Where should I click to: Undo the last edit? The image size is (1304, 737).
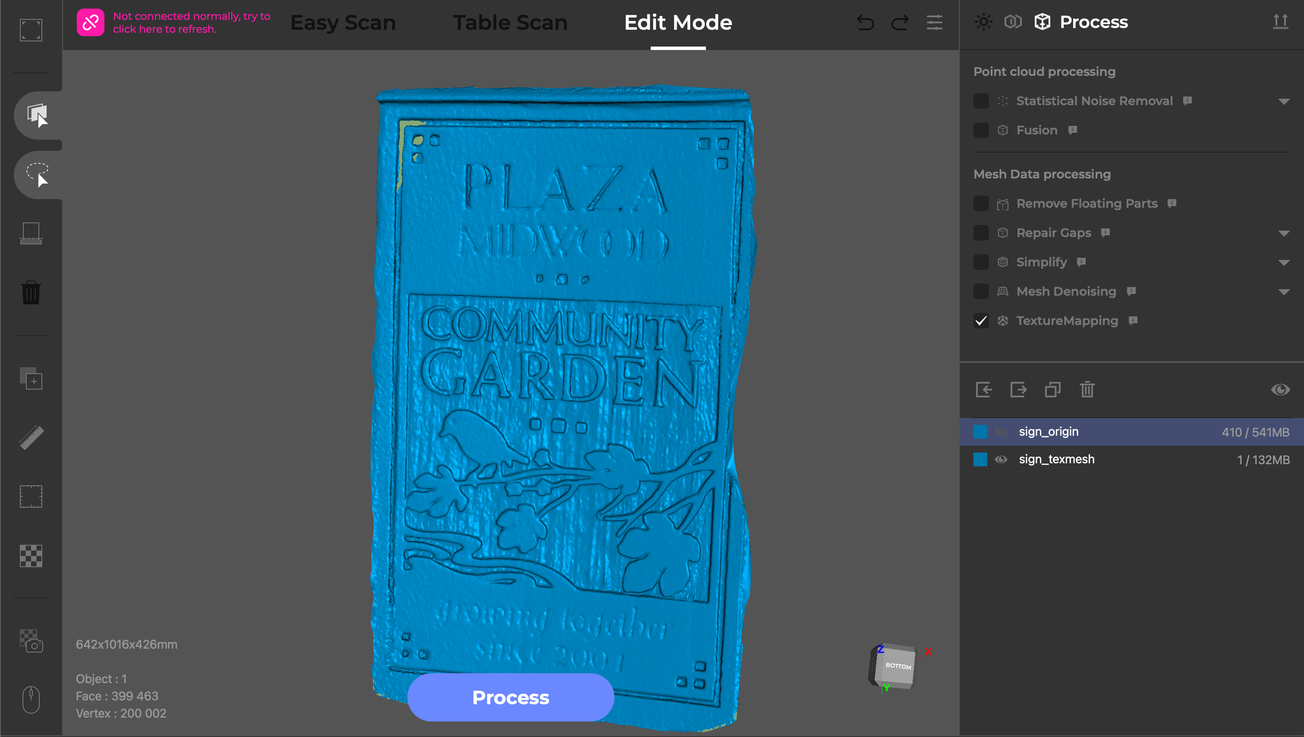click(x=865, y=23)
